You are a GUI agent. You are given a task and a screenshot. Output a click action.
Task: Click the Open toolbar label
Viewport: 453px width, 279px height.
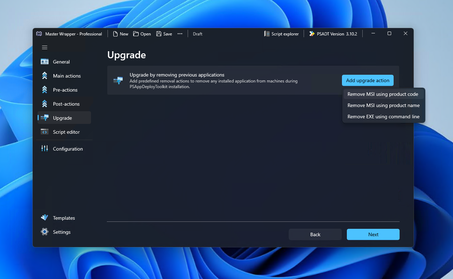[x=145, y=34]
